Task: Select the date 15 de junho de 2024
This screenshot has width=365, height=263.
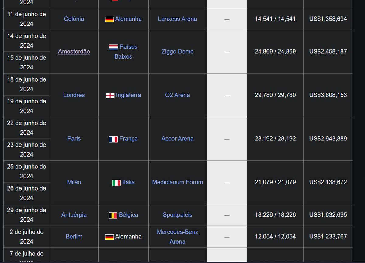Action: (x=26, y=62)
